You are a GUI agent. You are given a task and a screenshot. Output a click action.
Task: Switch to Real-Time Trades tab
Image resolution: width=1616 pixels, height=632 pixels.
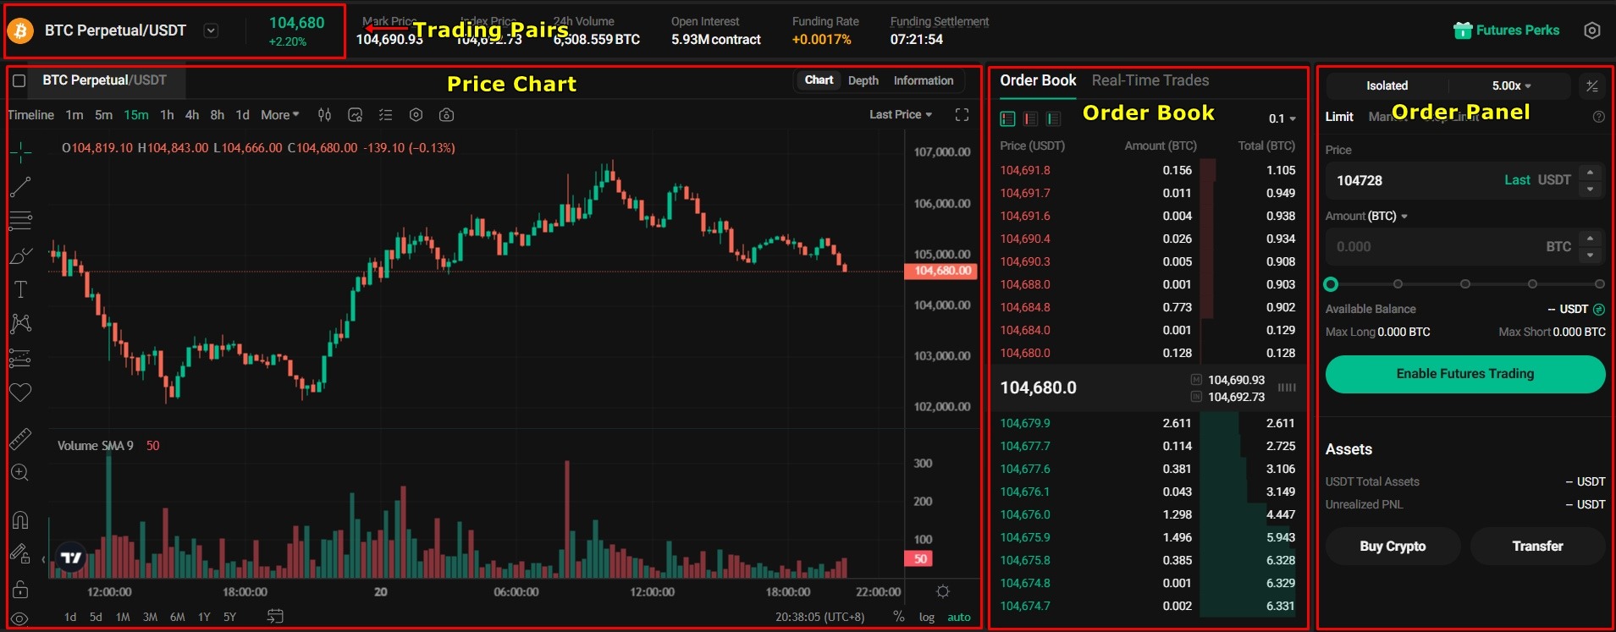coord(1150,80)
